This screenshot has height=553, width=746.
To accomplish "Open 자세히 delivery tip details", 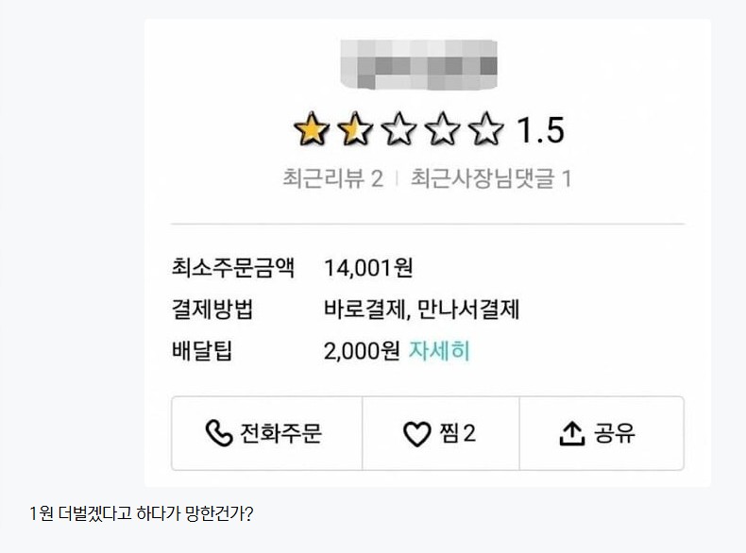I will 439,351.
